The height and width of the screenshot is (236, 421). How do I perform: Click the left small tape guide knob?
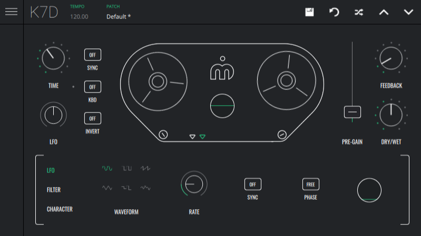point(163,135)
